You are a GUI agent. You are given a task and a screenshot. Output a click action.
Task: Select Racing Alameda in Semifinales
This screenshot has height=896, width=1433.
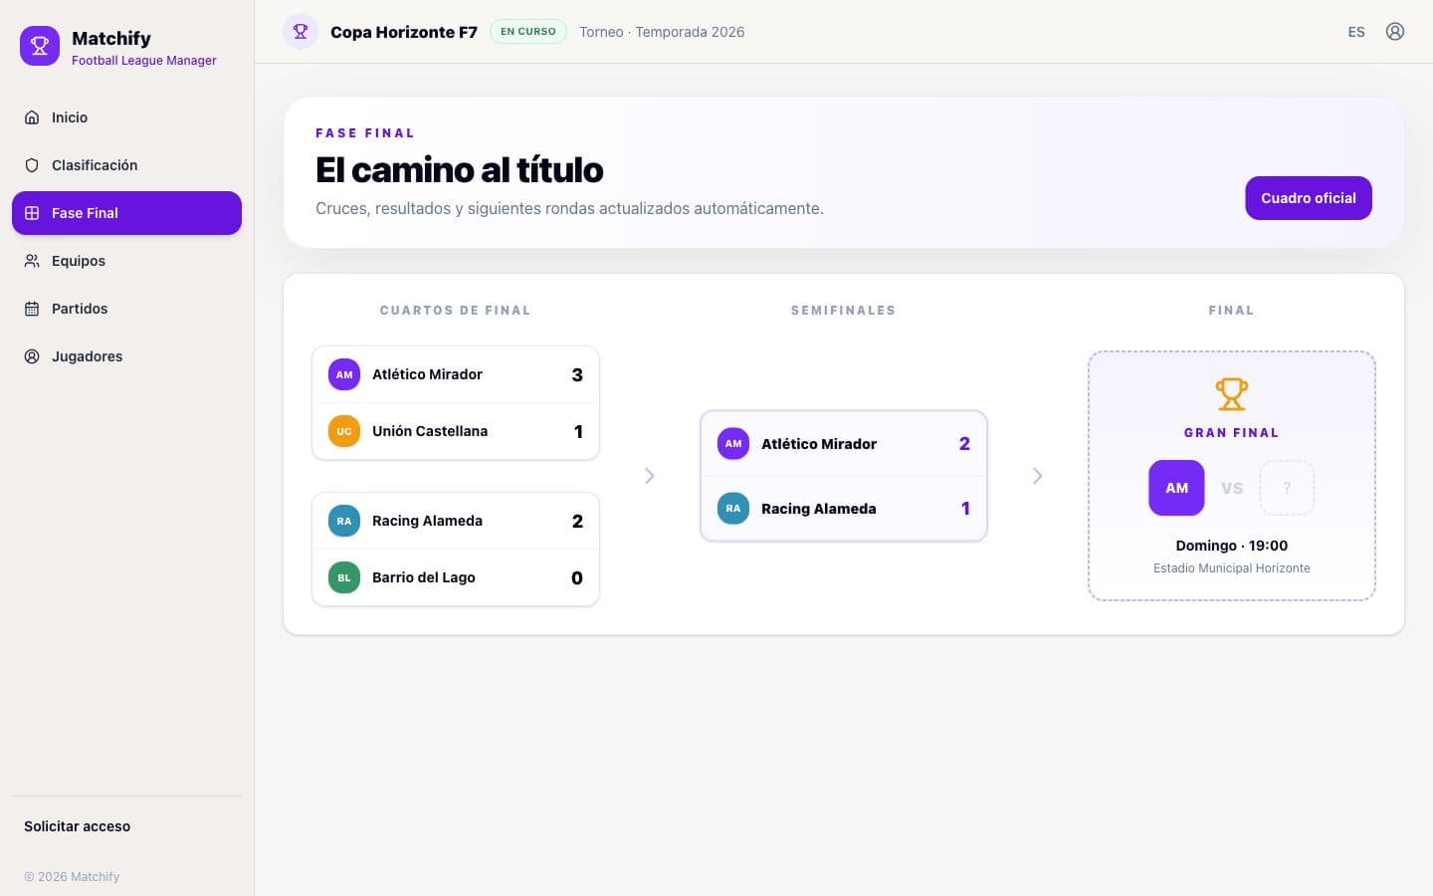tap(819, 509)
